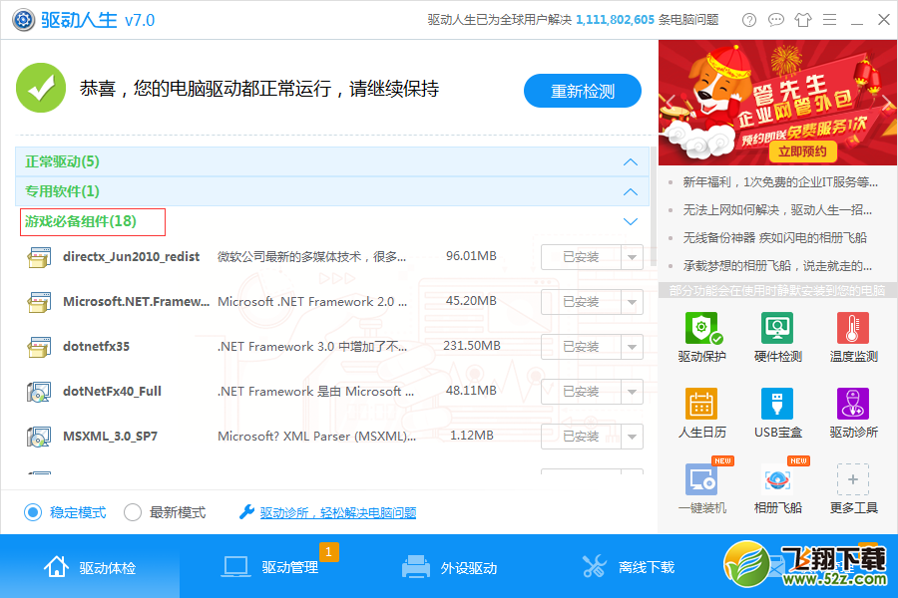Click the green checkmark status icon
This screenshot has width=898, height=598.
click(x=41, y=88)
